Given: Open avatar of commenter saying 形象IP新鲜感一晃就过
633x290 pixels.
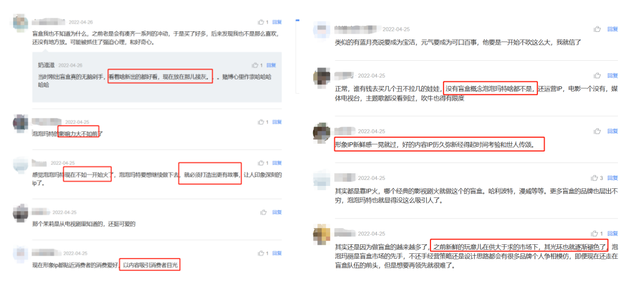Looking at the screenshot, I should (x=322, y=131).
